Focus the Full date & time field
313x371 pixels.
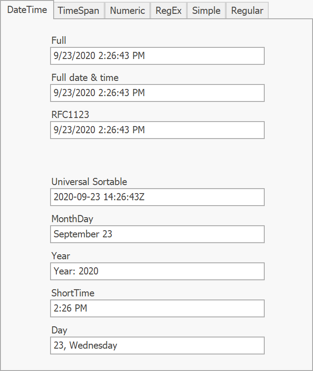(157, 93)
